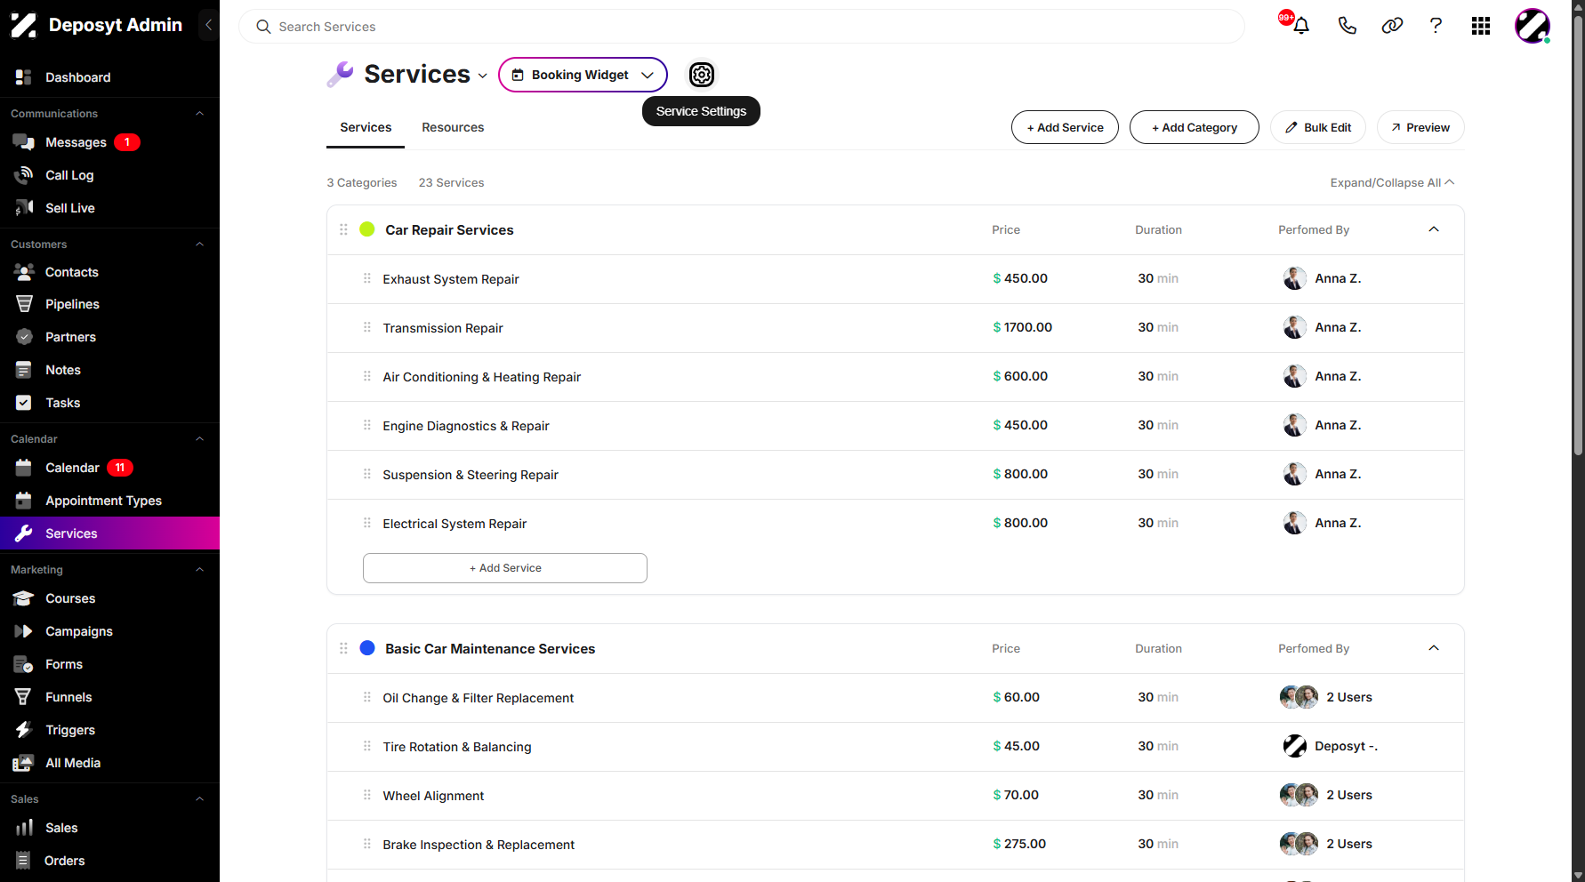The height and width of the screenshot is (882, 1585).
Task: Click the Preview button
Action: tap(1420, 127)
